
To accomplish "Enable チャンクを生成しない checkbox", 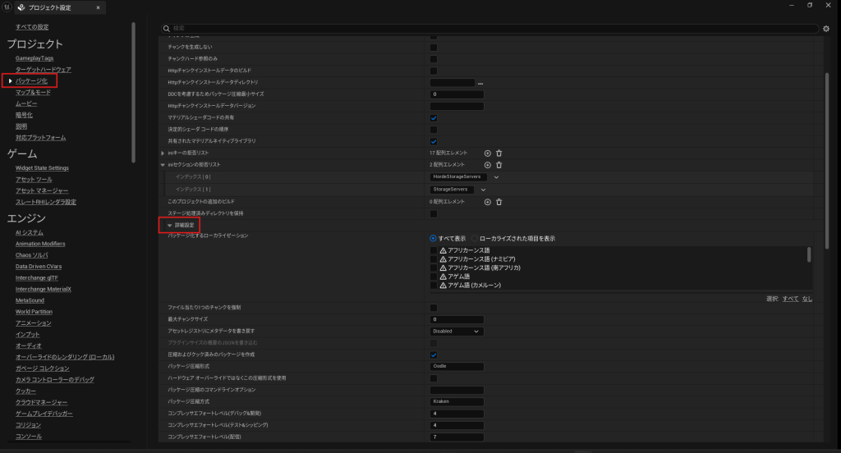I will click(x=434, y=48).
